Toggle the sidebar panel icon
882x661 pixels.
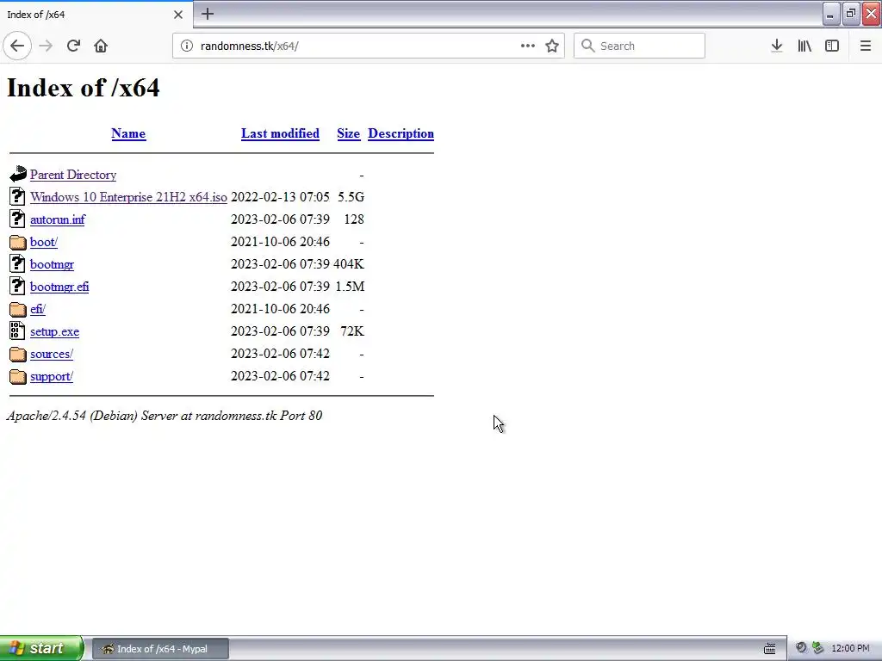(x=832, y=46)
